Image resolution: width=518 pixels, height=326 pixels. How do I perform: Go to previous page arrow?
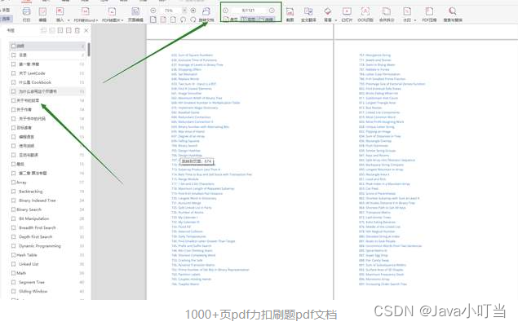225,11
